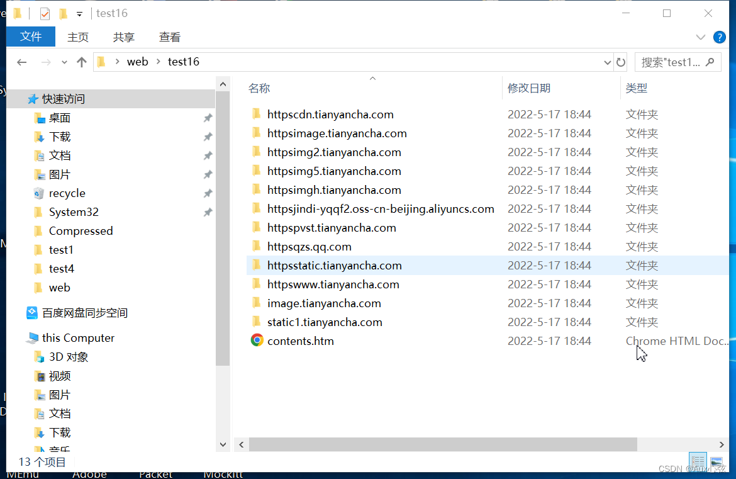
Task: Click folder icon of httpswww.tianyancha.com
Action: [256, 284]
